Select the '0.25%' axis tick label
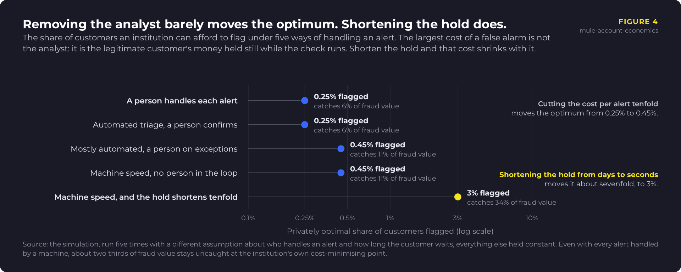This screenshot has width=681, height=272. [305, 218]
